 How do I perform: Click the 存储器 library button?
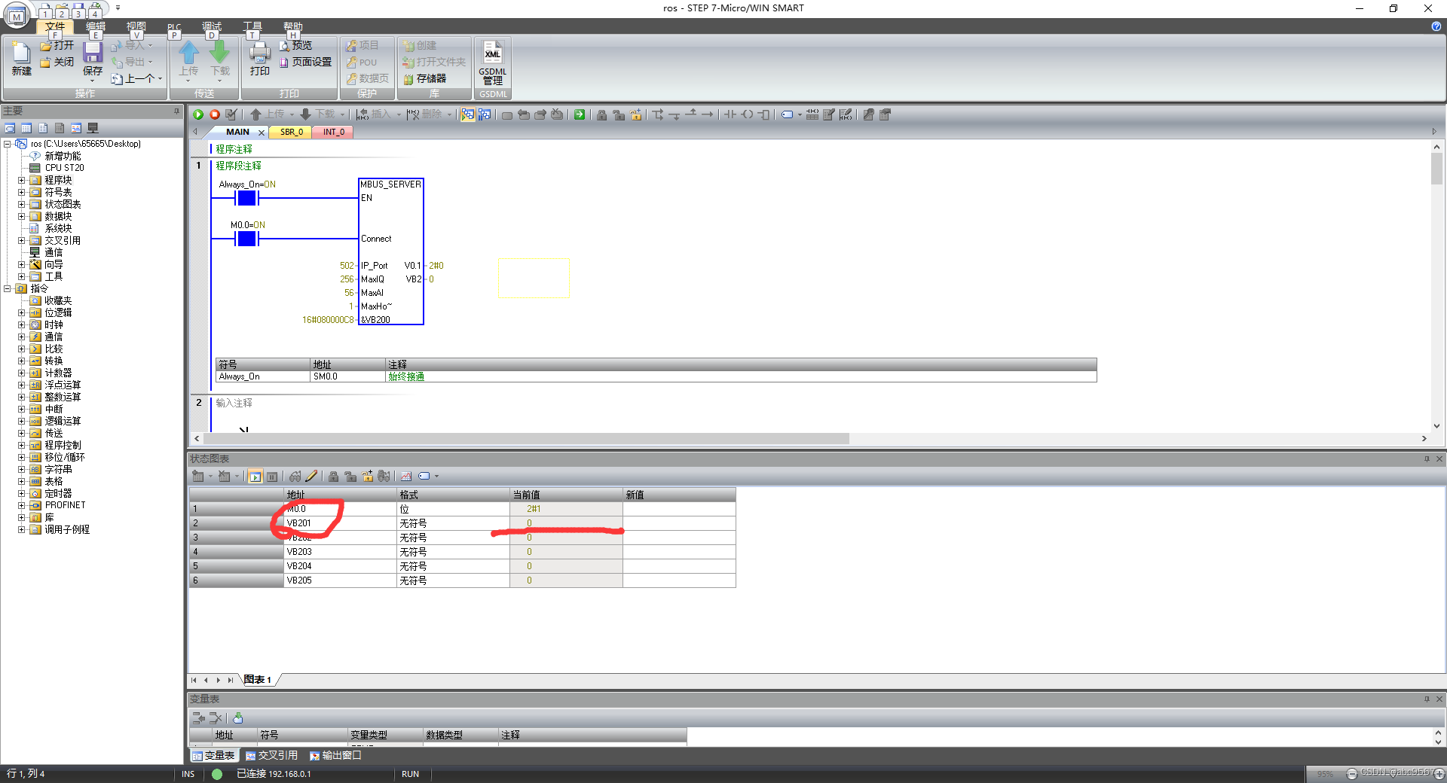[425, 78]
